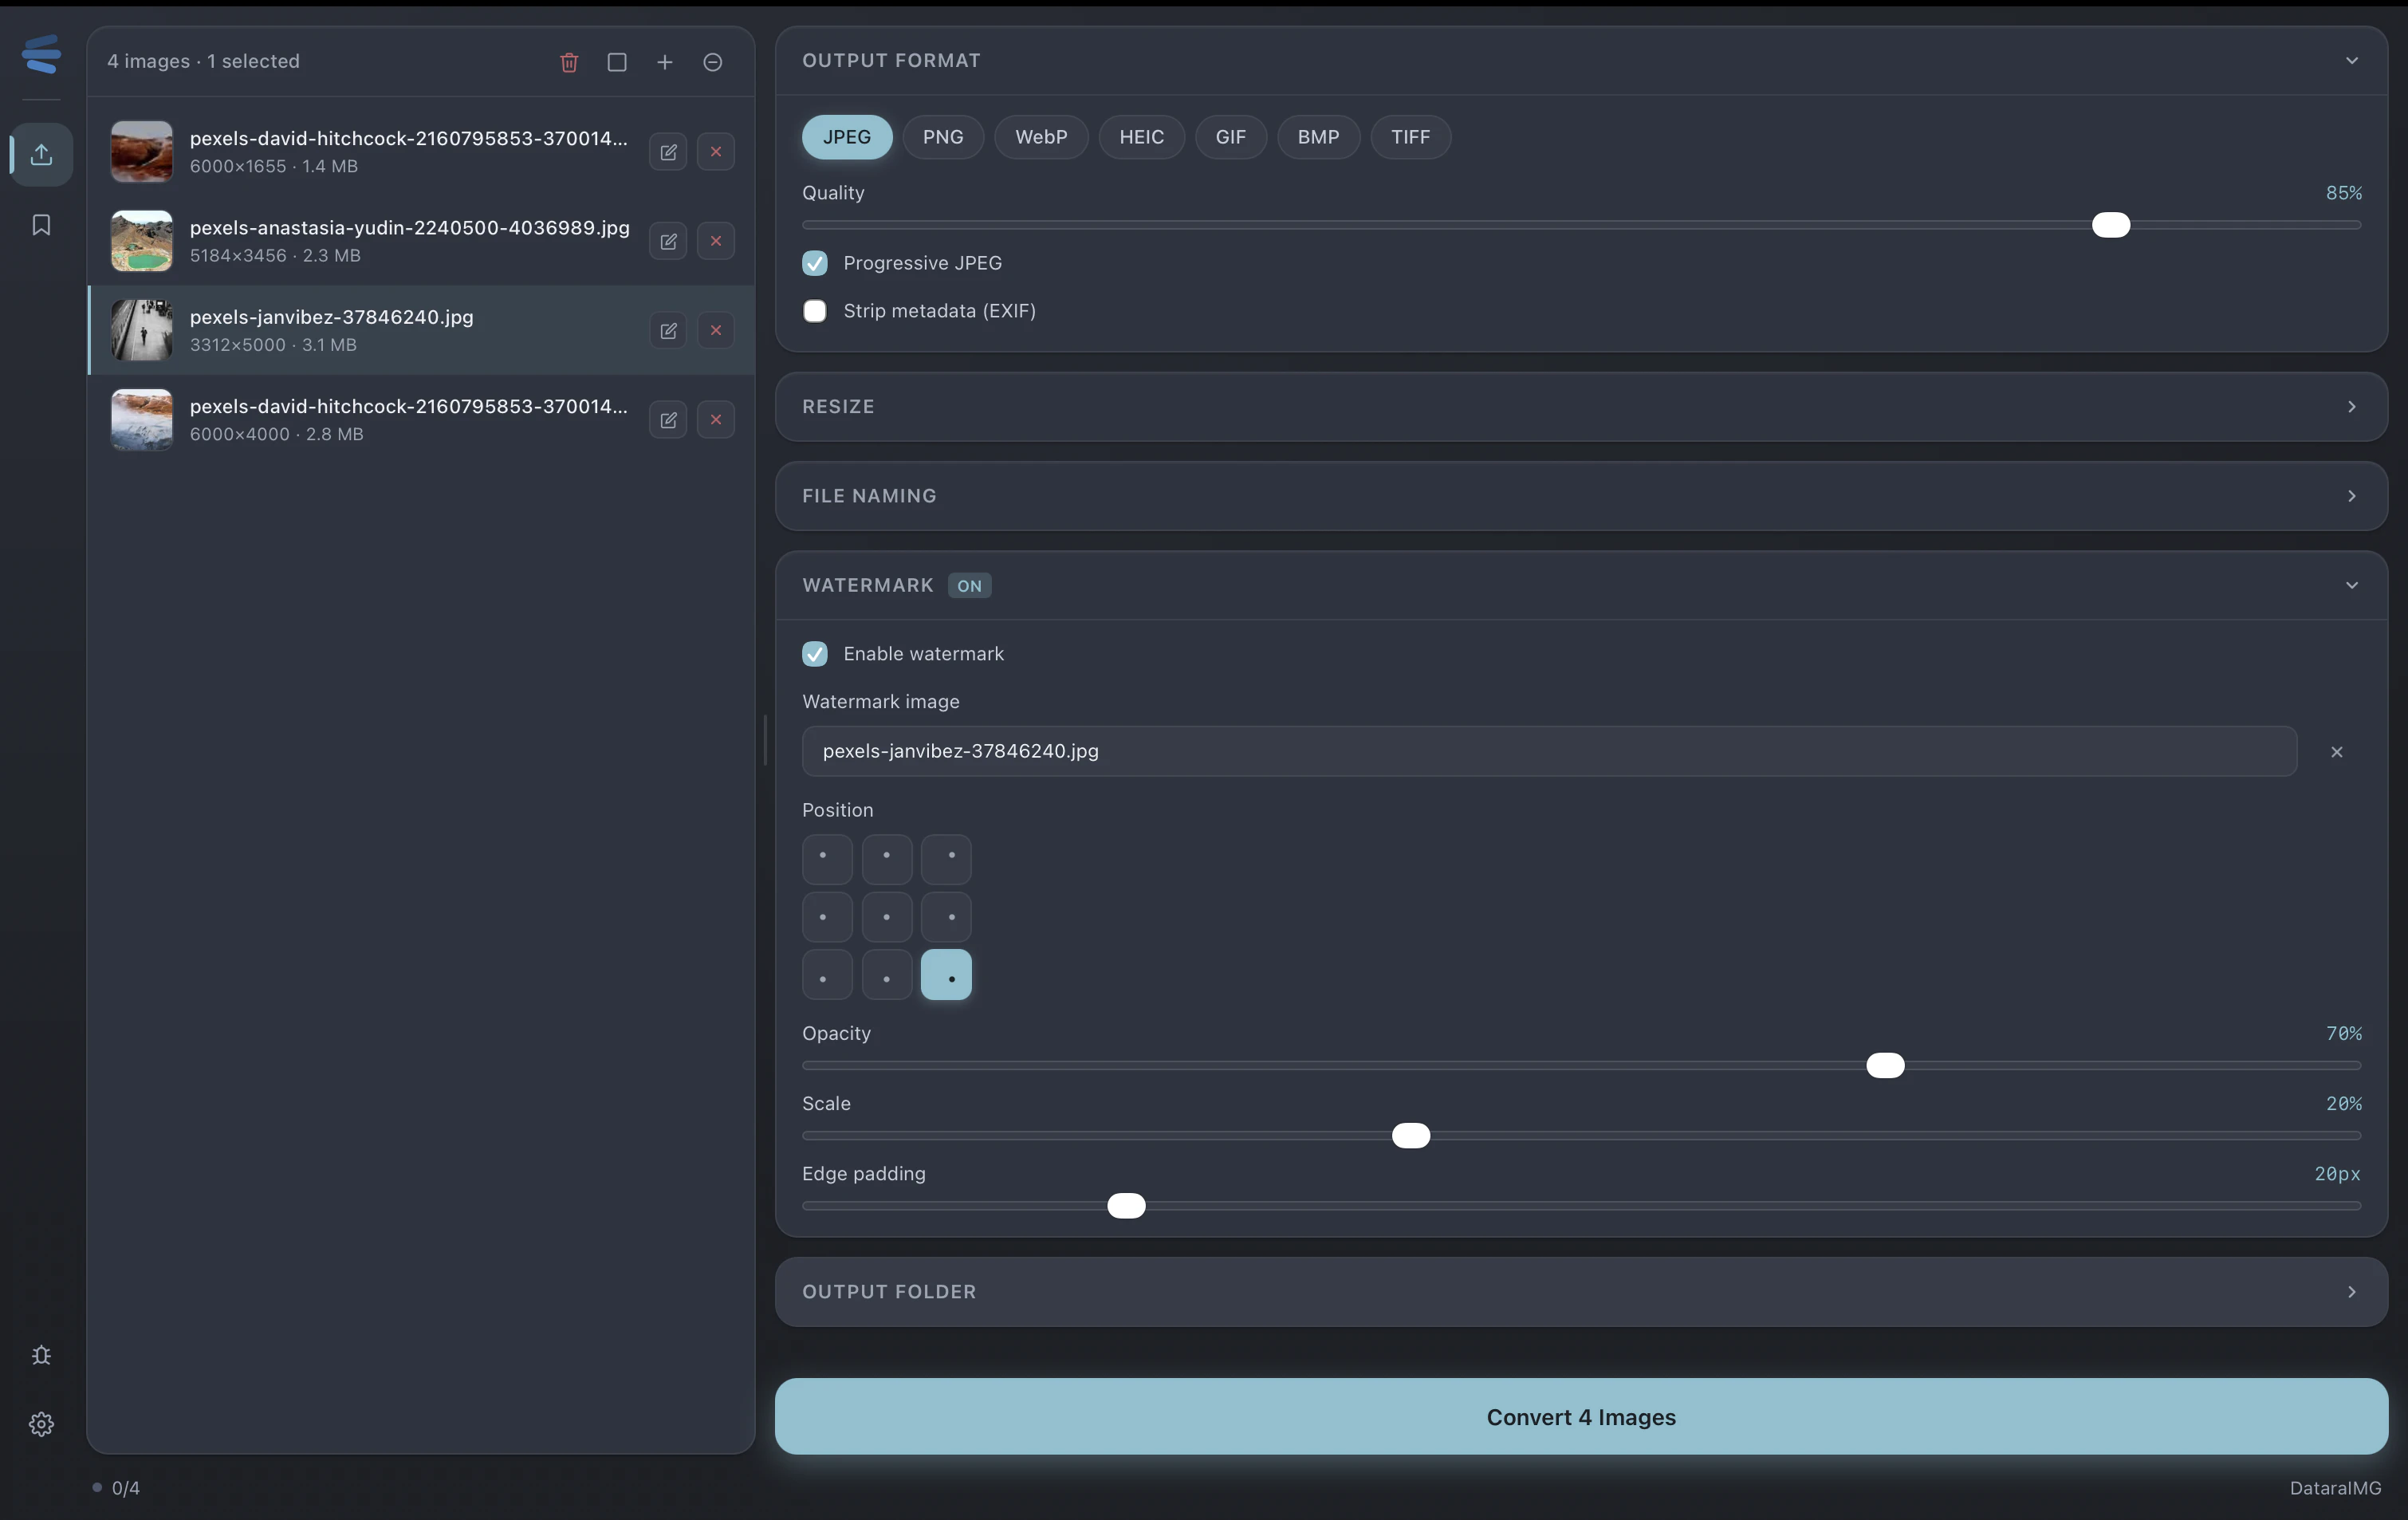This screenshot has width=2408, height=1520.
Task: Click the '0/4' progress status text
Action: 126,1488
